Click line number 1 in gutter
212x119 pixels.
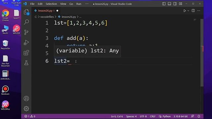pos(47,23)
